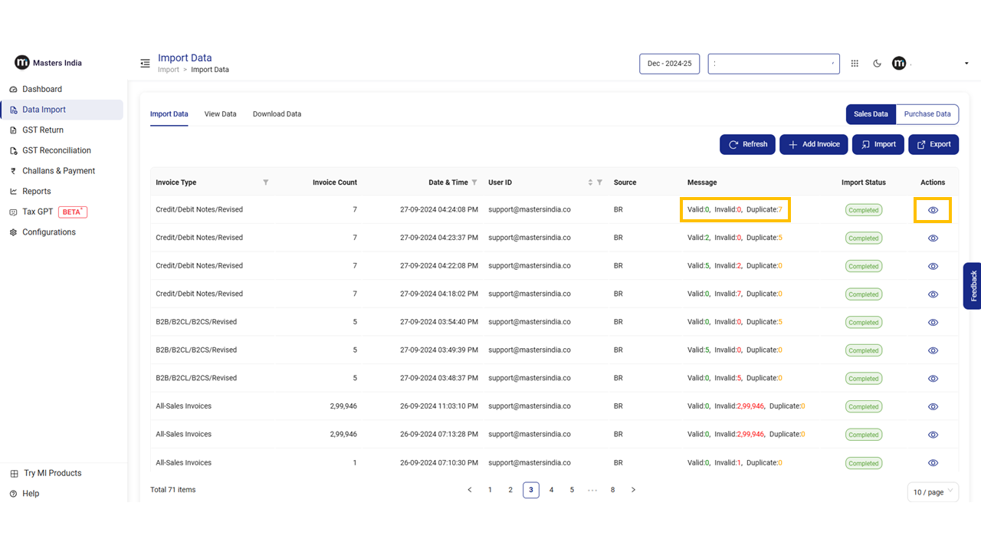
Task: View details of first Credit/Debit Notes import
Action: (933, 210)
